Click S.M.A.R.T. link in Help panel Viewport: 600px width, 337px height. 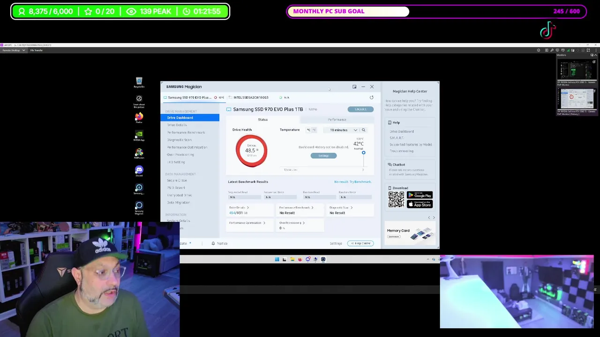[397, 138]
